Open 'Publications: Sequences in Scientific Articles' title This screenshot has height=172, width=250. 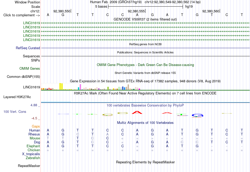(x=145, y=52)
